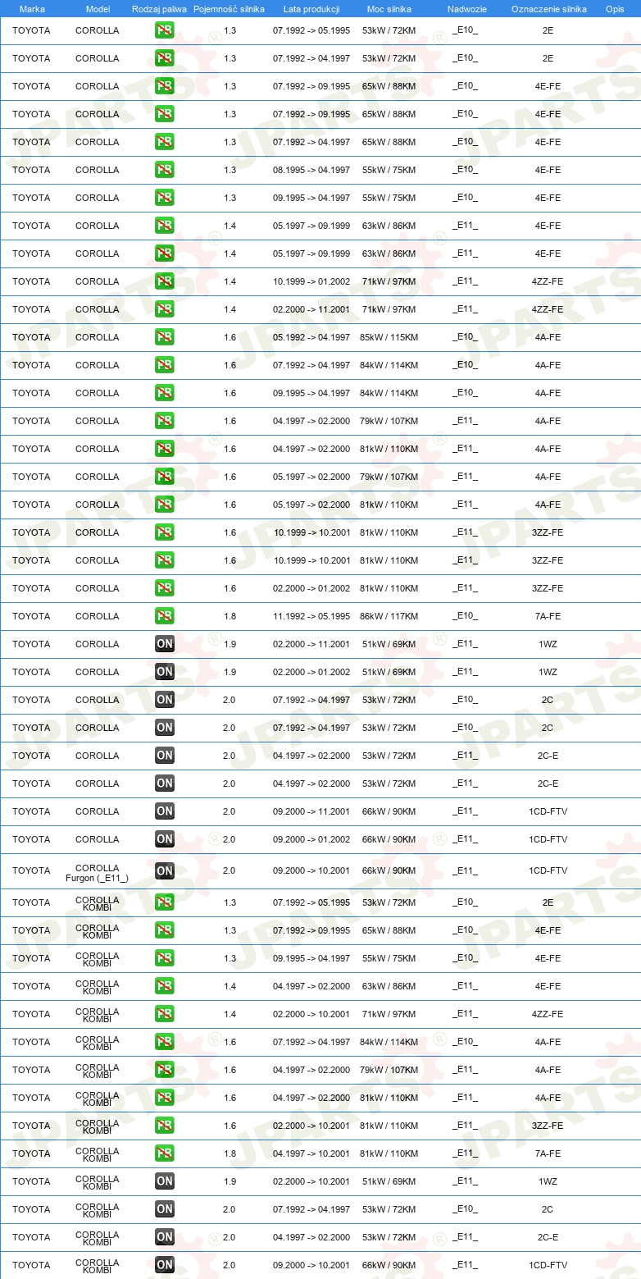This screenshot has height=1279, width=641.
Task: Click the ON icon in the 1CD-FTV 09.2000 -> 01.2002 row
Action: (164, 839)
